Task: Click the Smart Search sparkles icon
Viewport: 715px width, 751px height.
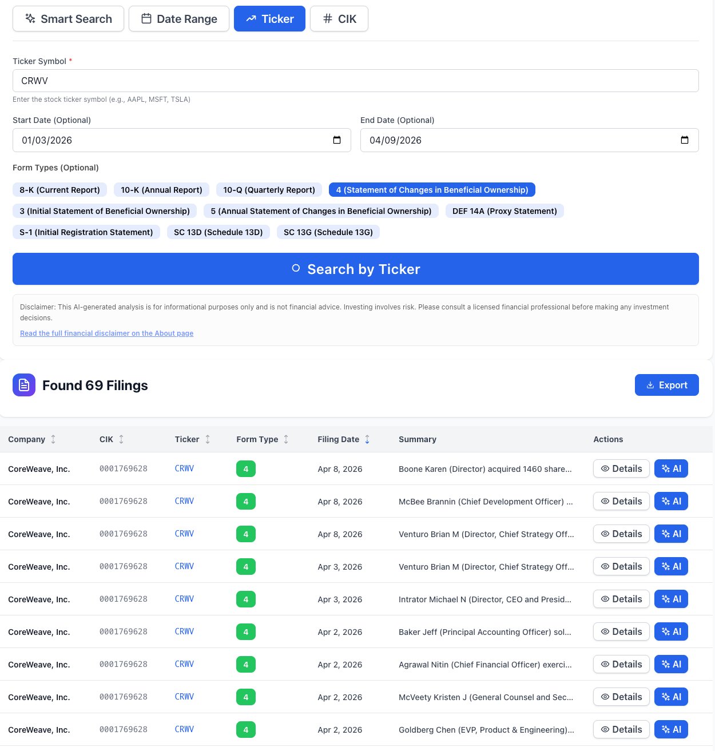Action: click(x=30, y=18)
